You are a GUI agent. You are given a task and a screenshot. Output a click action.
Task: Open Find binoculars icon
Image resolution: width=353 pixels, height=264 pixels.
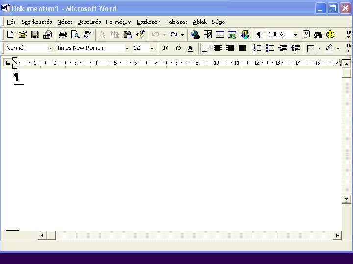click(318, 35)
